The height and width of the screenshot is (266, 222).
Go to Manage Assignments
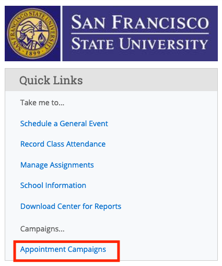(57, 165)
